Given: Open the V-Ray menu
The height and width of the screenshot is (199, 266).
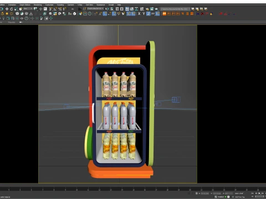Looking at the screenshot, I should click(80, 4).
